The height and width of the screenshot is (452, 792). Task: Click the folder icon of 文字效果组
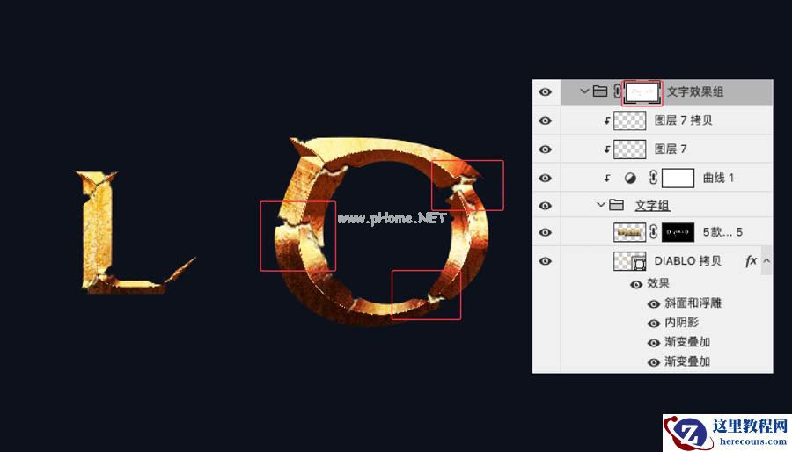point(600,91)
